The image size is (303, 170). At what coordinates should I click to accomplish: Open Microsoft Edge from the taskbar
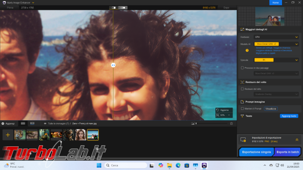[178, 165]
